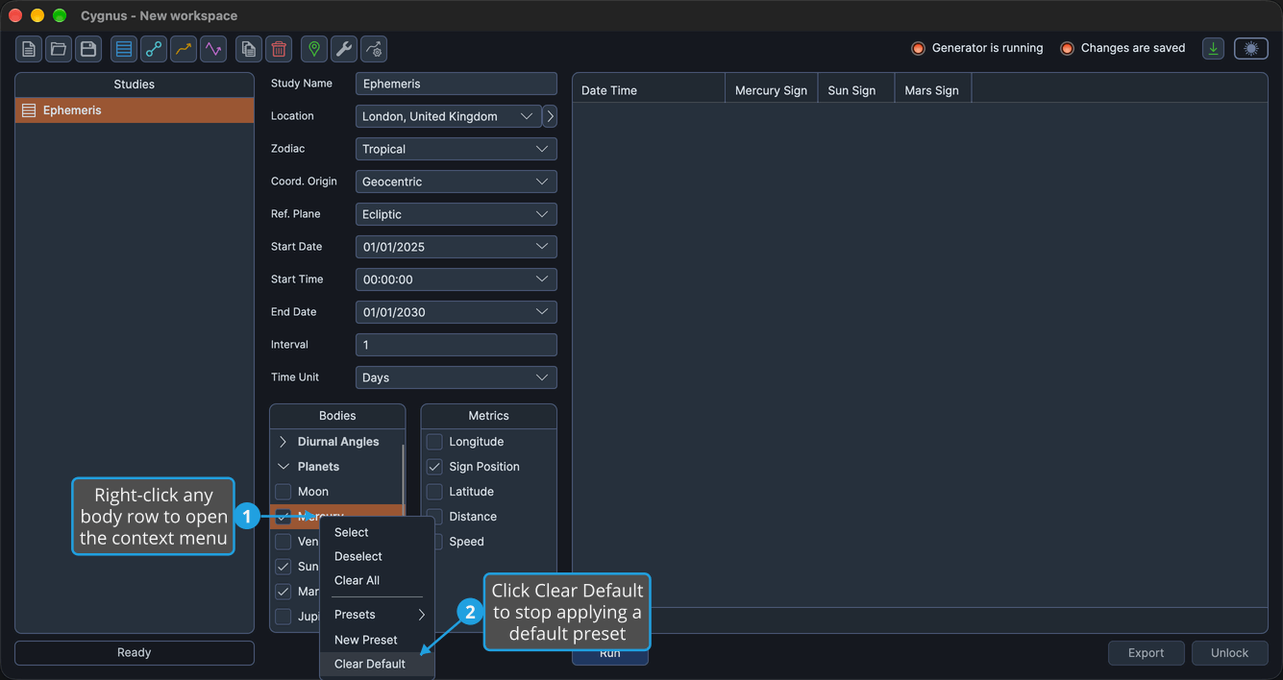Image resolution: width=1283 pixels, height=680 pixels.
Task: Open settings with the wrench icon
Action: [344, 49]
